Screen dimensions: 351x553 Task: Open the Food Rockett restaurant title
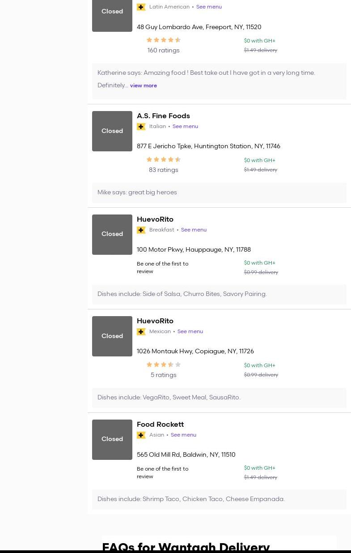click(x=160, y=424)
